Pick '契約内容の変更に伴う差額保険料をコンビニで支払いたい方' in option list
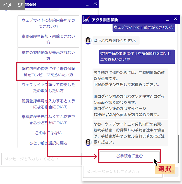The width and height of the screenshot is (182, 184). pyautogui.click(x=48, y=72)
